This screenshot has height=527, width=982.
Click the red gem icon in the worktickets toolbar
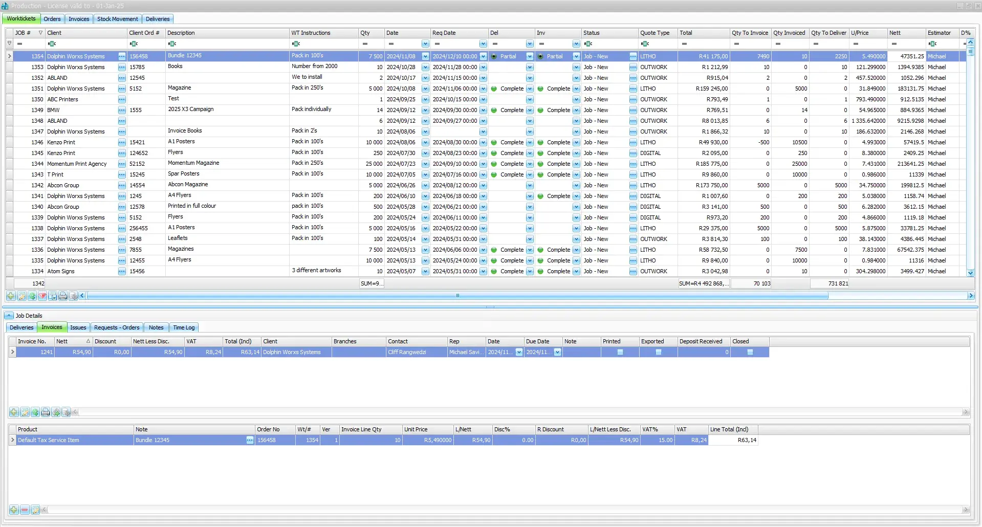pos(42,296)
